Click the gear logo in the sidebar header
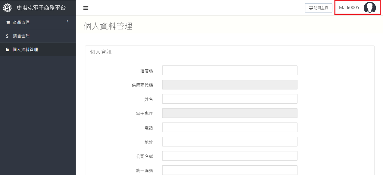This screenshot has width=383, height=175. tap(7, 8)
